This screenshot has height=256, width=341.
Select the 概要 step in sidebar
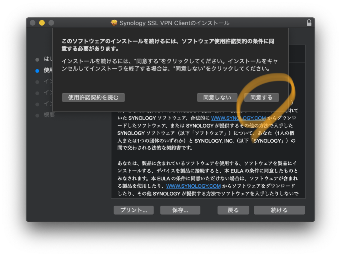[49, 115]
